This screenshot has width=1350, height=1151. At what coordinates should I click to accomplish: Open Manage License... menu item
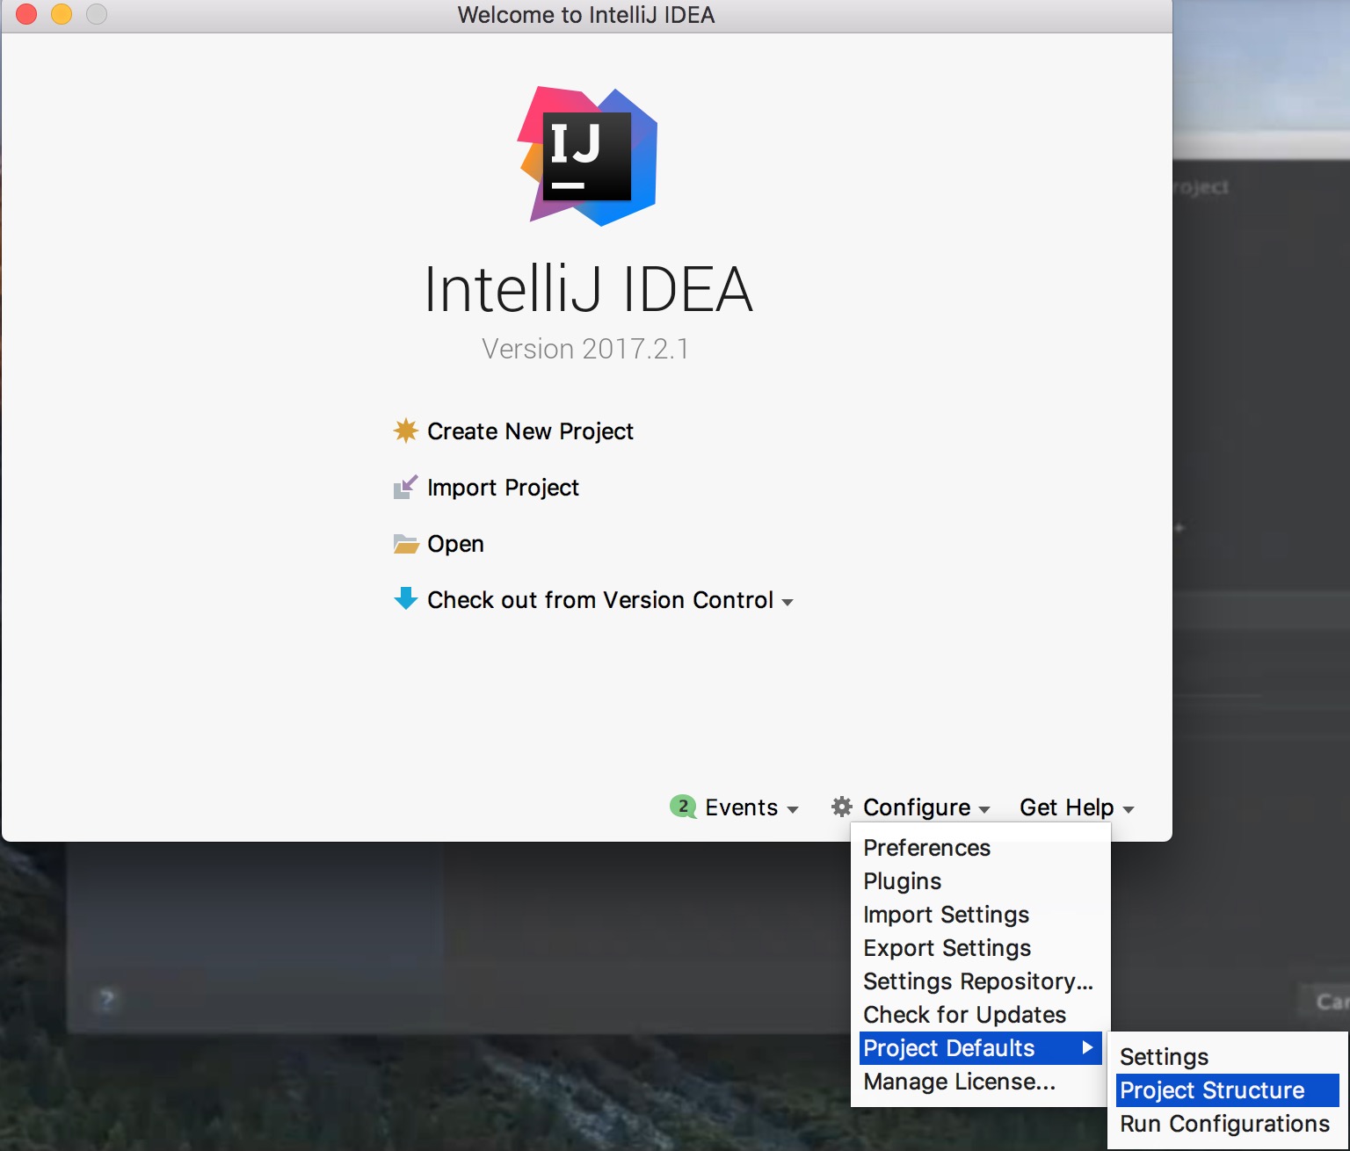click(x=980, y=1082)
